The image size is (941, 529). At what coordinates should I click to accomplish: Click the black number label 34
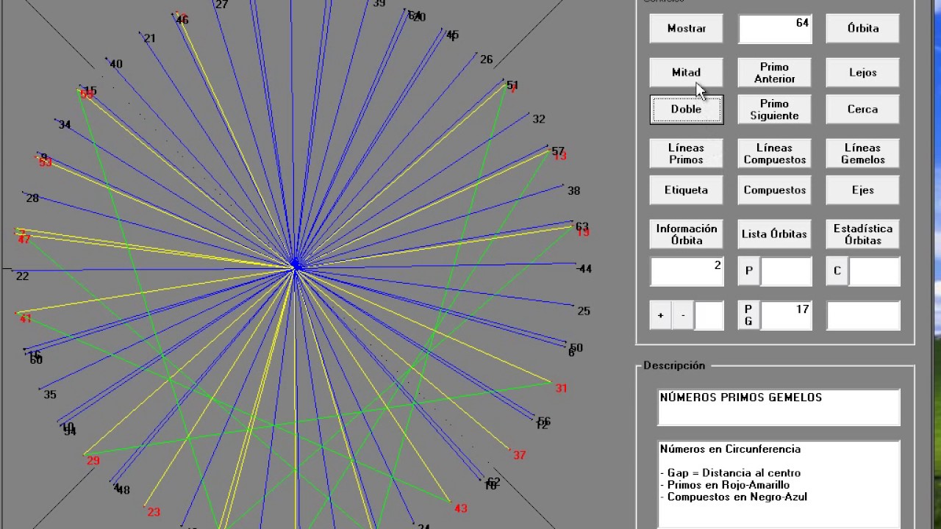[65, 125]
